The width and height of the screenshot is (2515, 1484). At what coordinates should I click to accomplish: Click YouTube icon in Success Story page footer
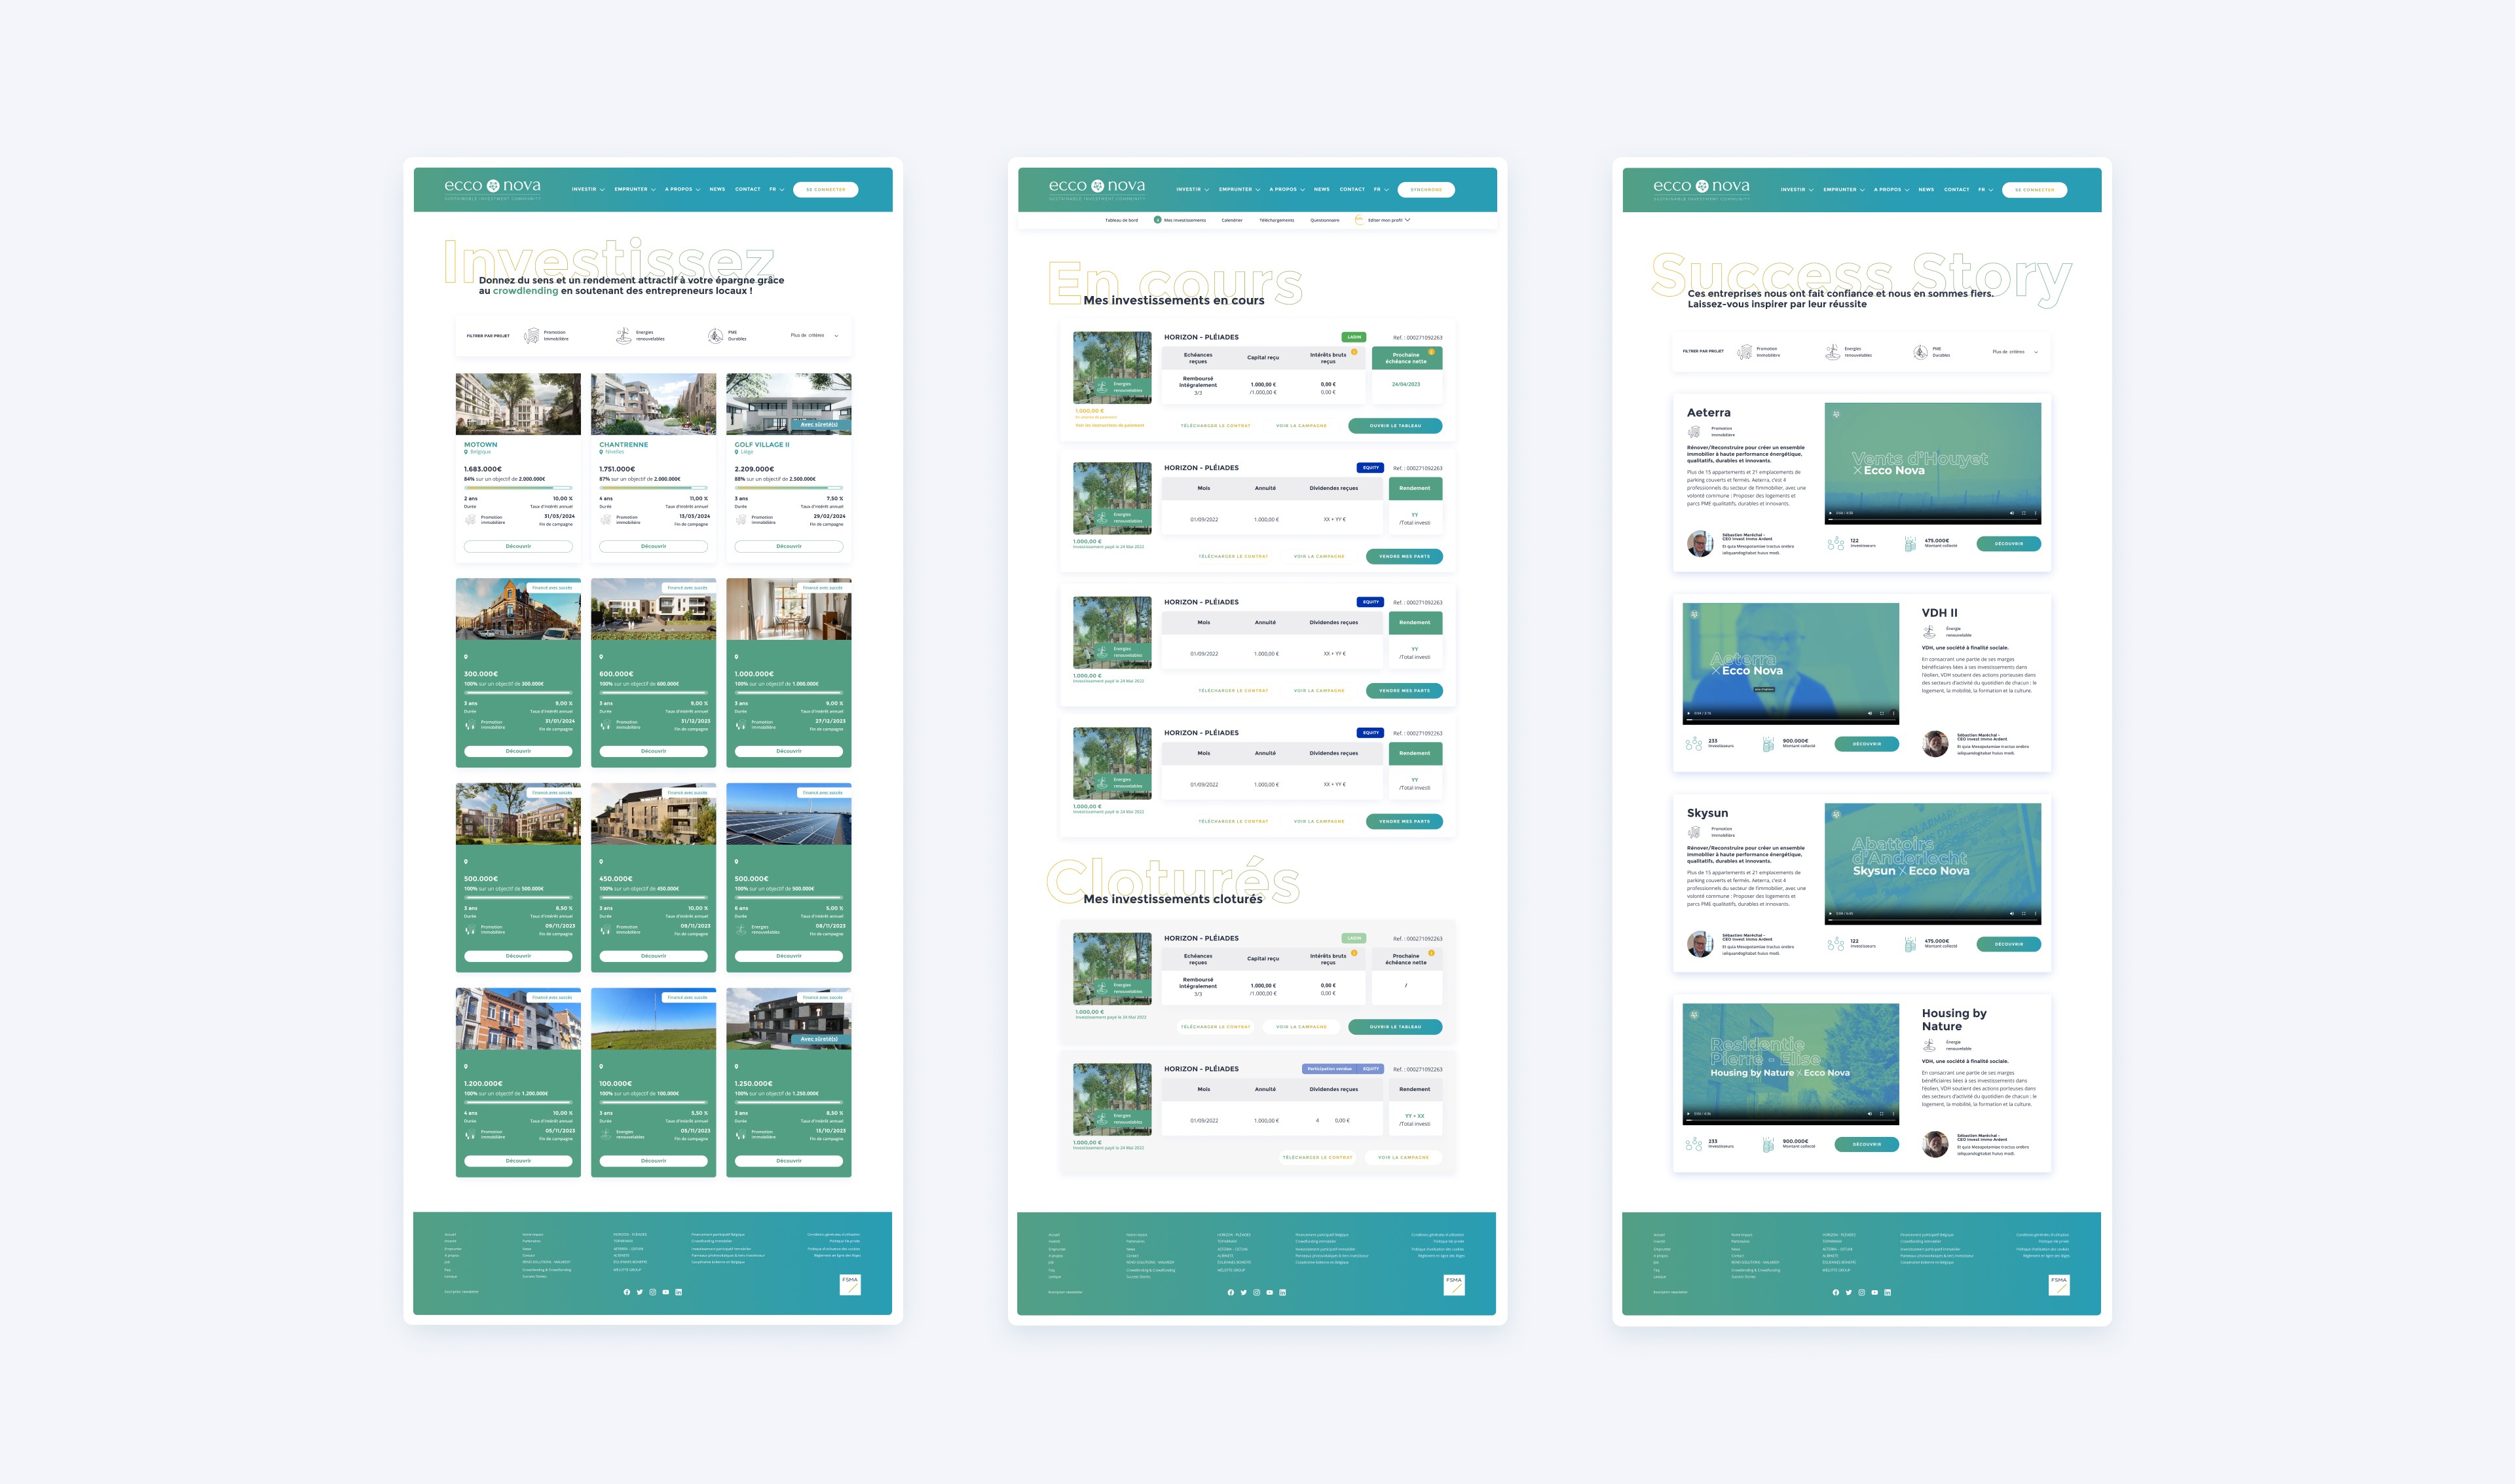coord(1875,1292)
